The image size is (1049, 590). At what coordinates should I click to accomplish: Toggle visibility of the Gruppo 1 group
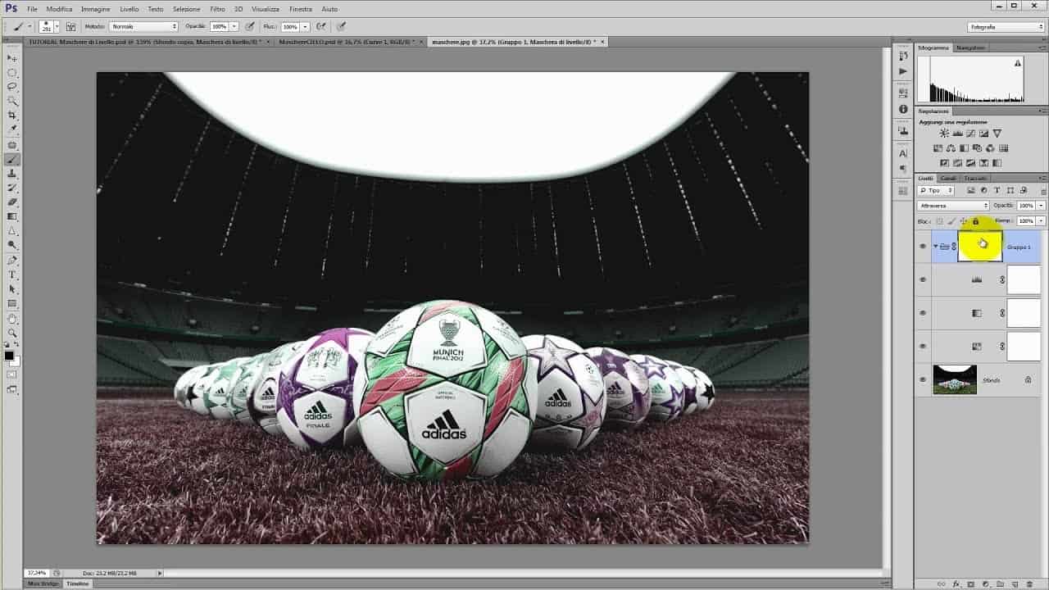coord(923,245)
